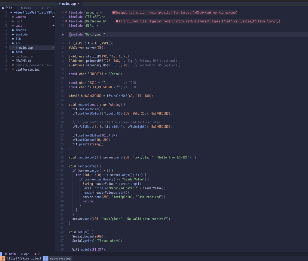Click the cpp filetype icon in the statusline
The image size is (308, 261).
(x=22, y=253)
